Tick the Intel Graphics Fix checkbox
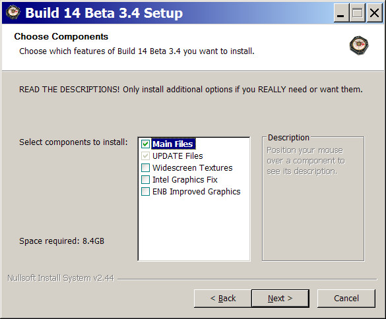Image resolution: width=386 pixels, height=319 pixels. [x=145, y=179]
